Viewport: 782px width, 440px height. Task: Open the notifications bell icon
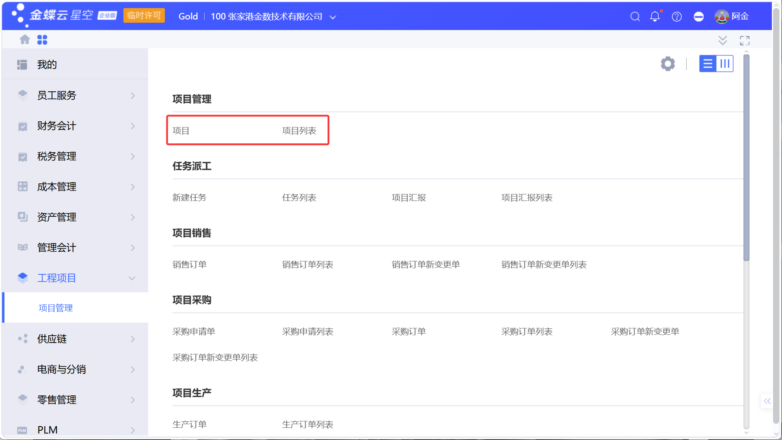(655, 16)
